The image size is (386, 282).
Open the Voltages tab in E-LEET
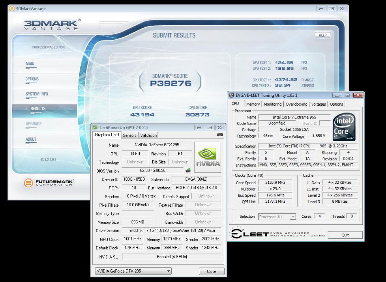(318, 104)
